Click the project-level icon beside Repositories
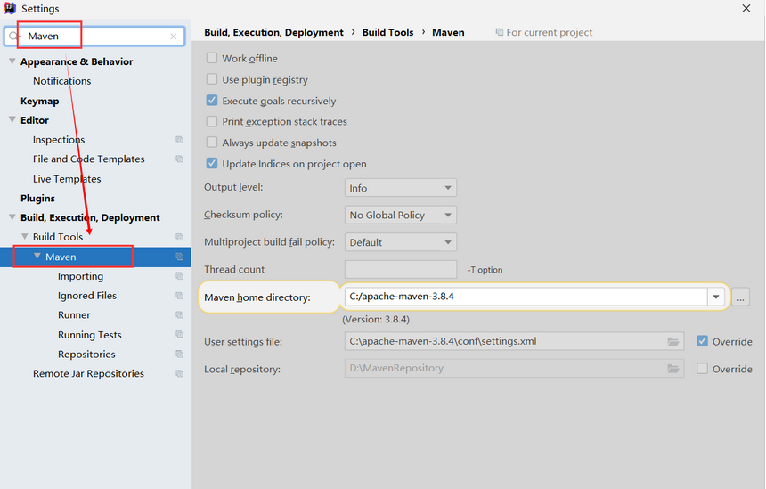The height and width of the screenshot is (489, 766). (x=179, y=355)
